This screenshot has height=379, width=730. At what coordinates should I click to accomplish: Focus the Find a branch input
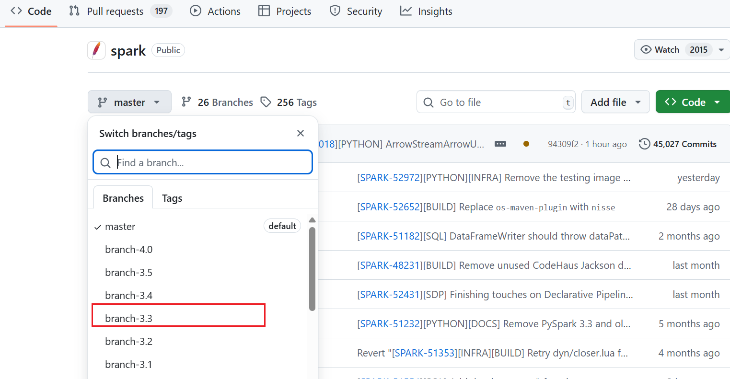[203, 162]
